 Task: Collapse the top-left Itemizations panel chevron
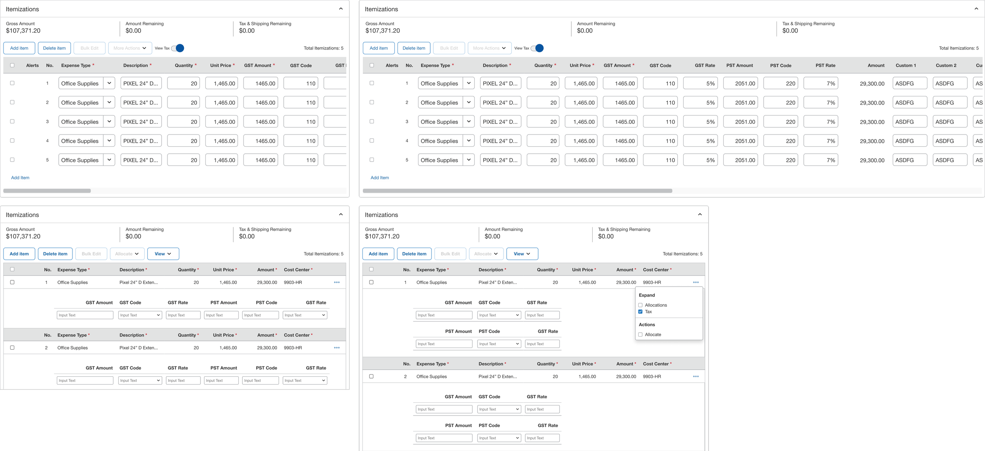pyautogui.click(x=341, y=9)
